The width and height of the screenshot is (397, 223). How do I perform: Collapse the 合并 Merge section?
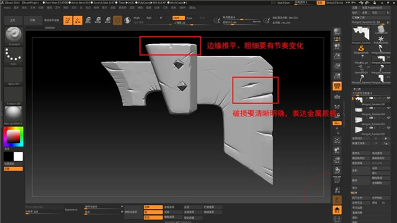[x=355, y=193]
